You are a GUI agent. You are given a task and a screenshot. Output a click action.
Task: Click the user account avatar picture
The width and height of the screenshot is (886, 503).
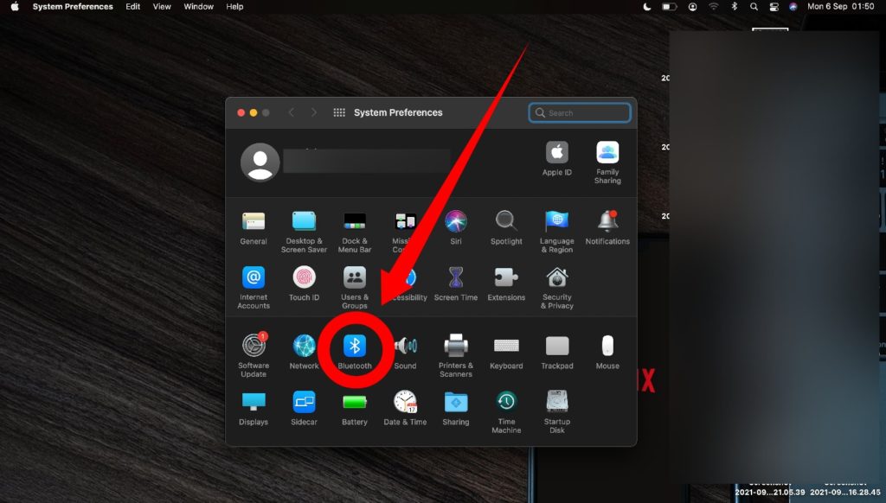260,162
